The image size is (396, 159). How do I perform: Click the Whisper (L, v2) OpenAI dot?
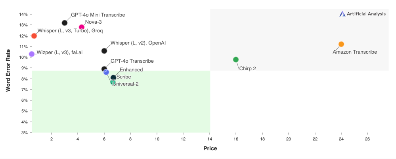pyautogui.click(x=104, y=51)
